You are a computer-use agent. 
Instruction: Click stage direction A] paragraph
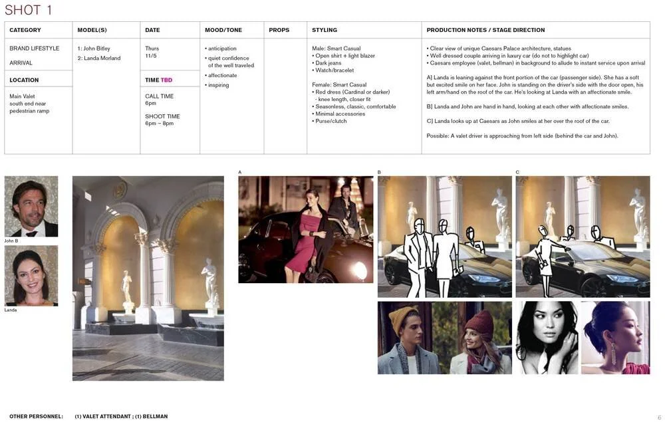[x=535, y=84]
